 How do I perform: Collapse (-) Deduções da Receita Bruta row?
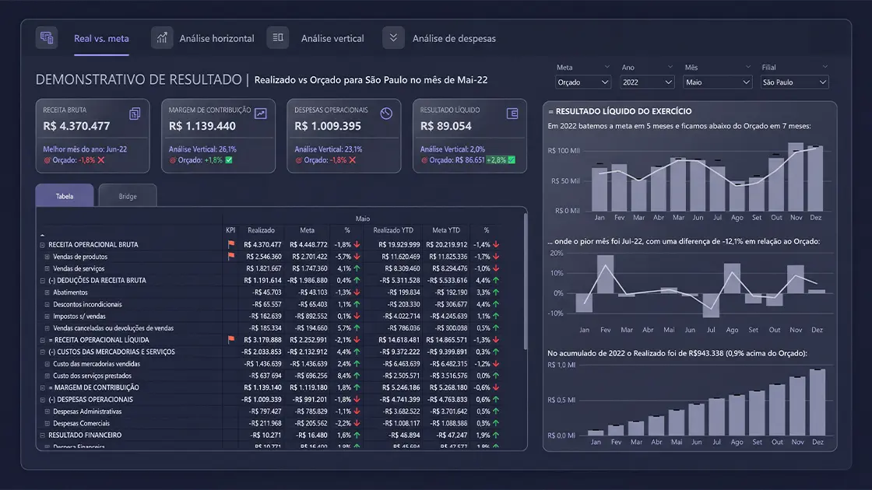point(42,281)
